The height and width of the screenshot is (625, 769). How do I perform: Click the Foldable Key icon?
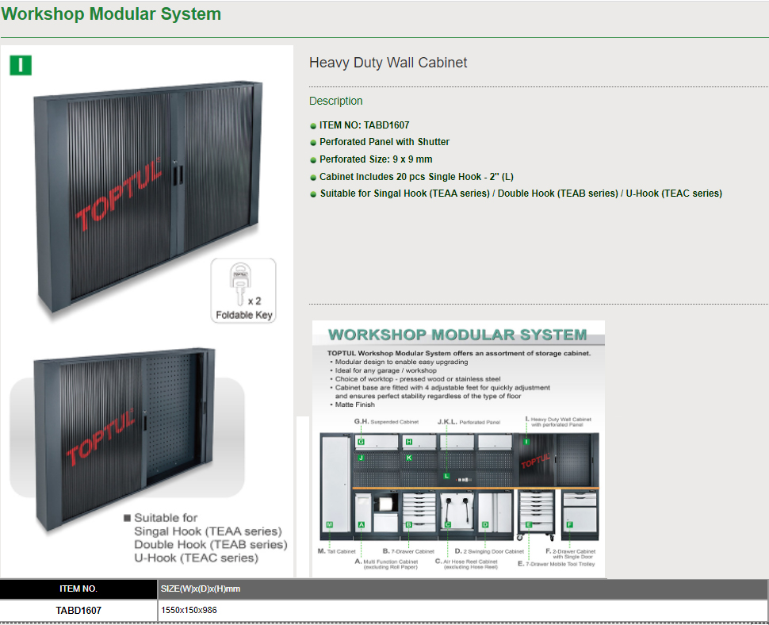click(x=243, y=290)
